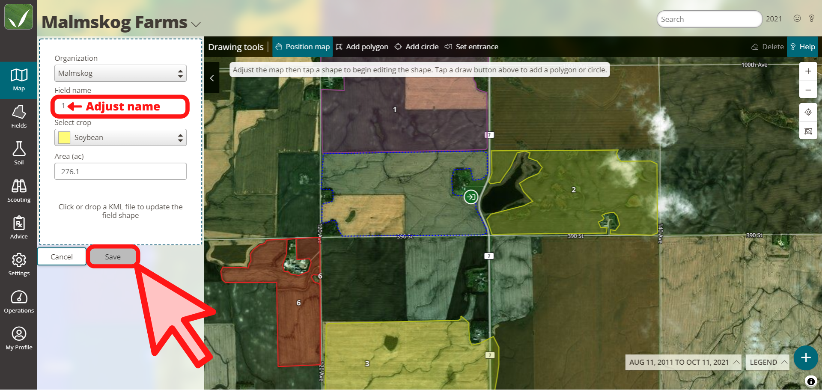The image size is (822, 390).
Task: Open My Profile from the sidebar
Action: tap(18, 339)
